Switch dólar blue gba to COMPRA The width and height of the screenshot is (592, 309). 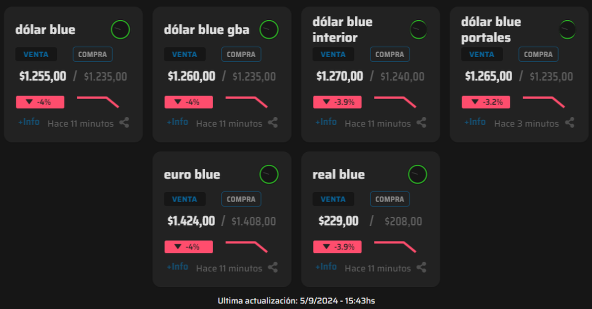pyautogui.click(x=241, y=54)
